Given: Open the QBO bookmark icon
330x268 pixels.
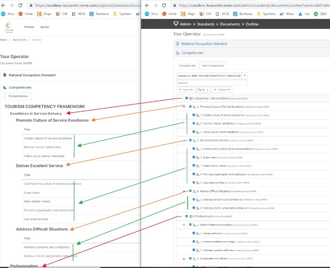Looking at the screenshot, I should [316, 14].
